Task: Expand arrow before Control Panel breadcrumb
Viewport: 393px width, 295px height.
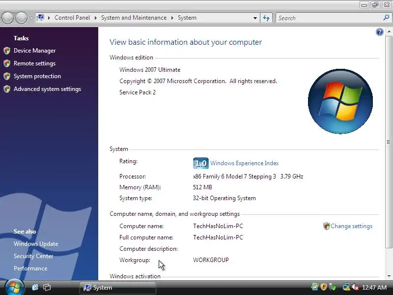Action: 49,18
